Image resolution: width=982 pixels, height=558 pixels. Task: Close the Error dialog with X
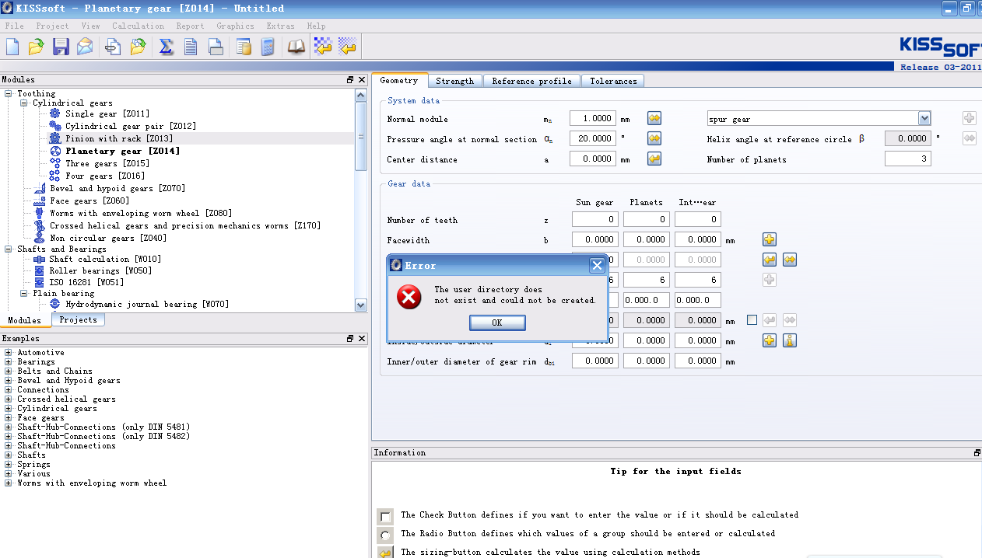click(x=597, y=265)
